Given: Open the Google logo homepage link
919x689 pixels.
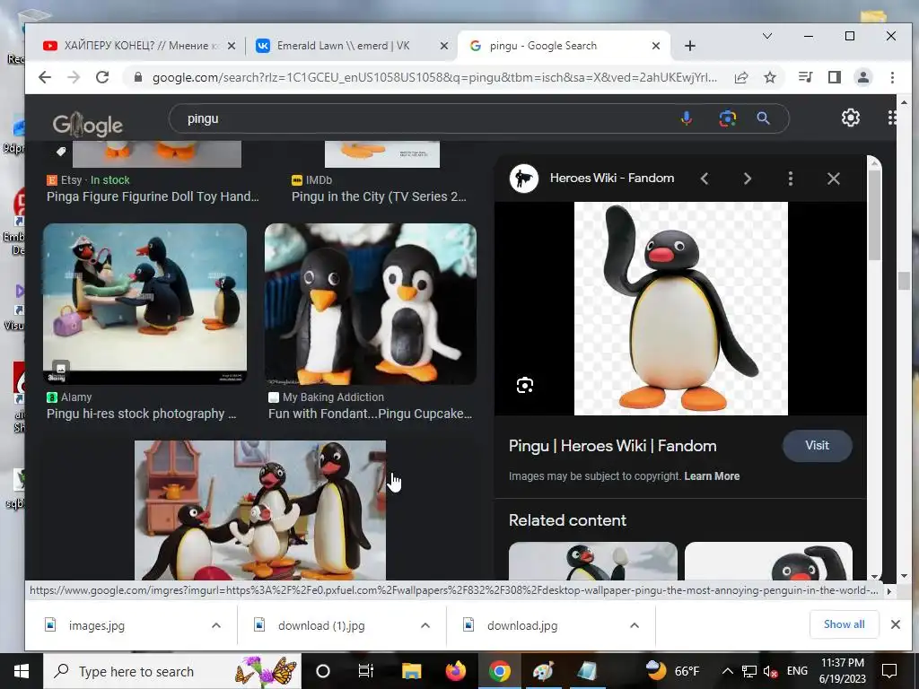Looking at the screenshot, I should tap(87, 124).
